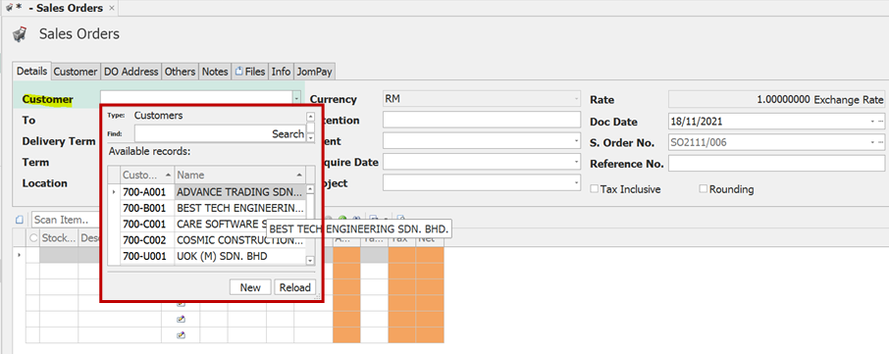Viewport: 889px width, 354px height.
Task: Click the Reference No. input field
Action: (x=776, y=164)
